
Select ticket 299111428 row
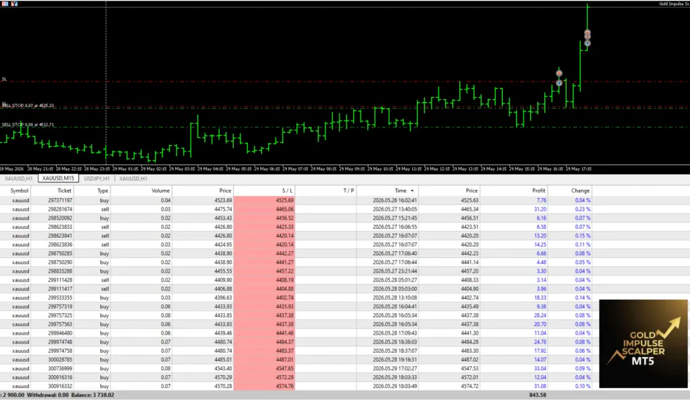tap(296, 280)
